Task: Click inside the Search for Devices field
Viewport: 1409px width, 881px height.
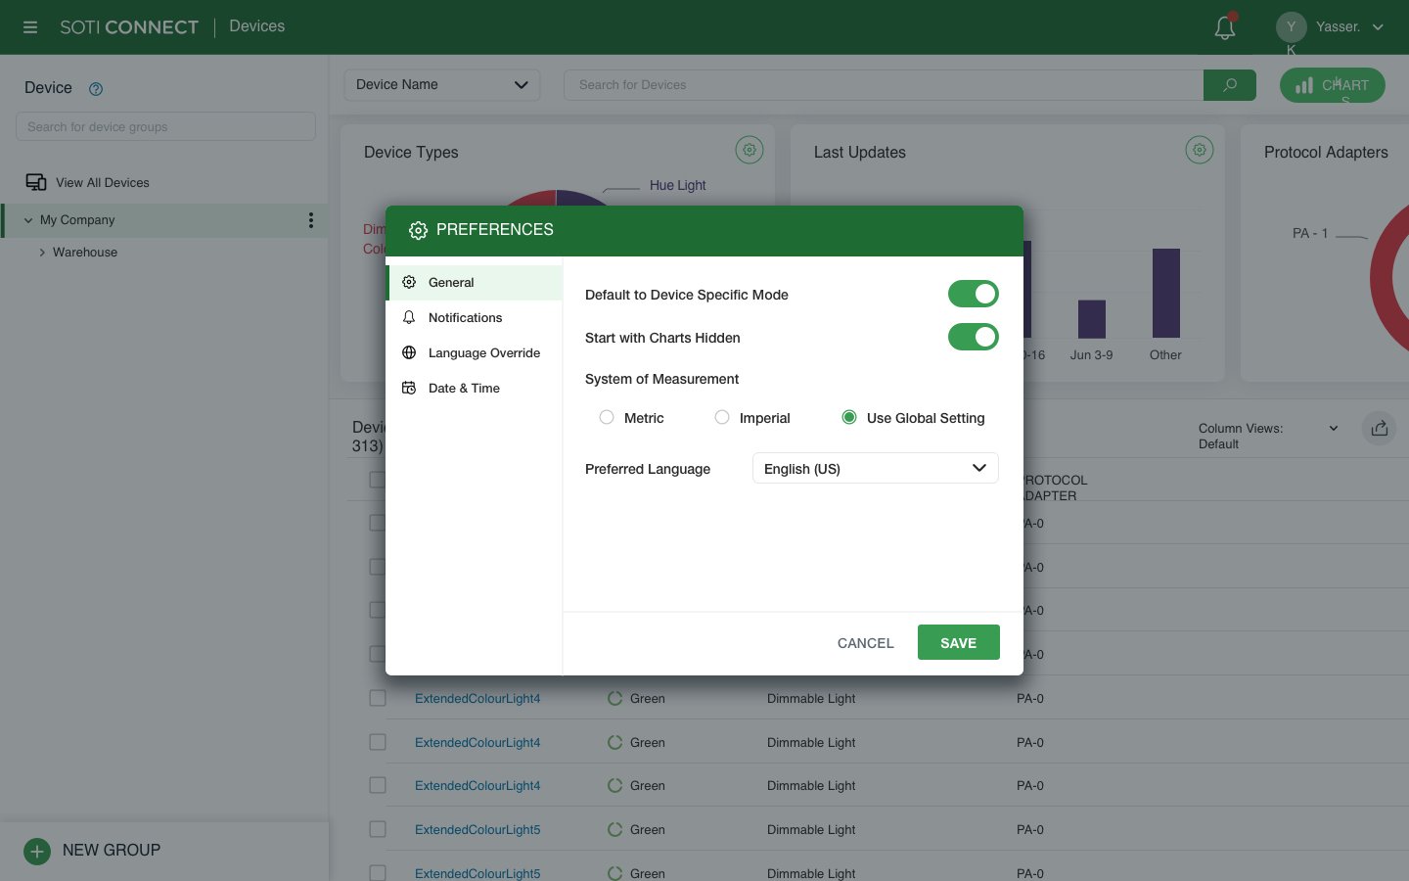Action: (x=884, y=85)
